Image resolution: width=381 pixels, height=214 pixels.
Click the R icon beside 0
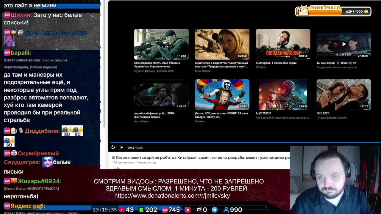tap(199, 210)
